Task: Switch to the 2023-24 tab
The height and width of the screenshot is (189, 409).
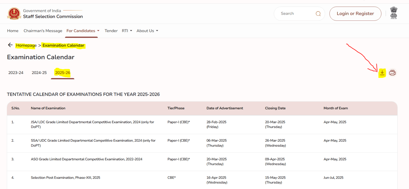Action: click(16, 73)
